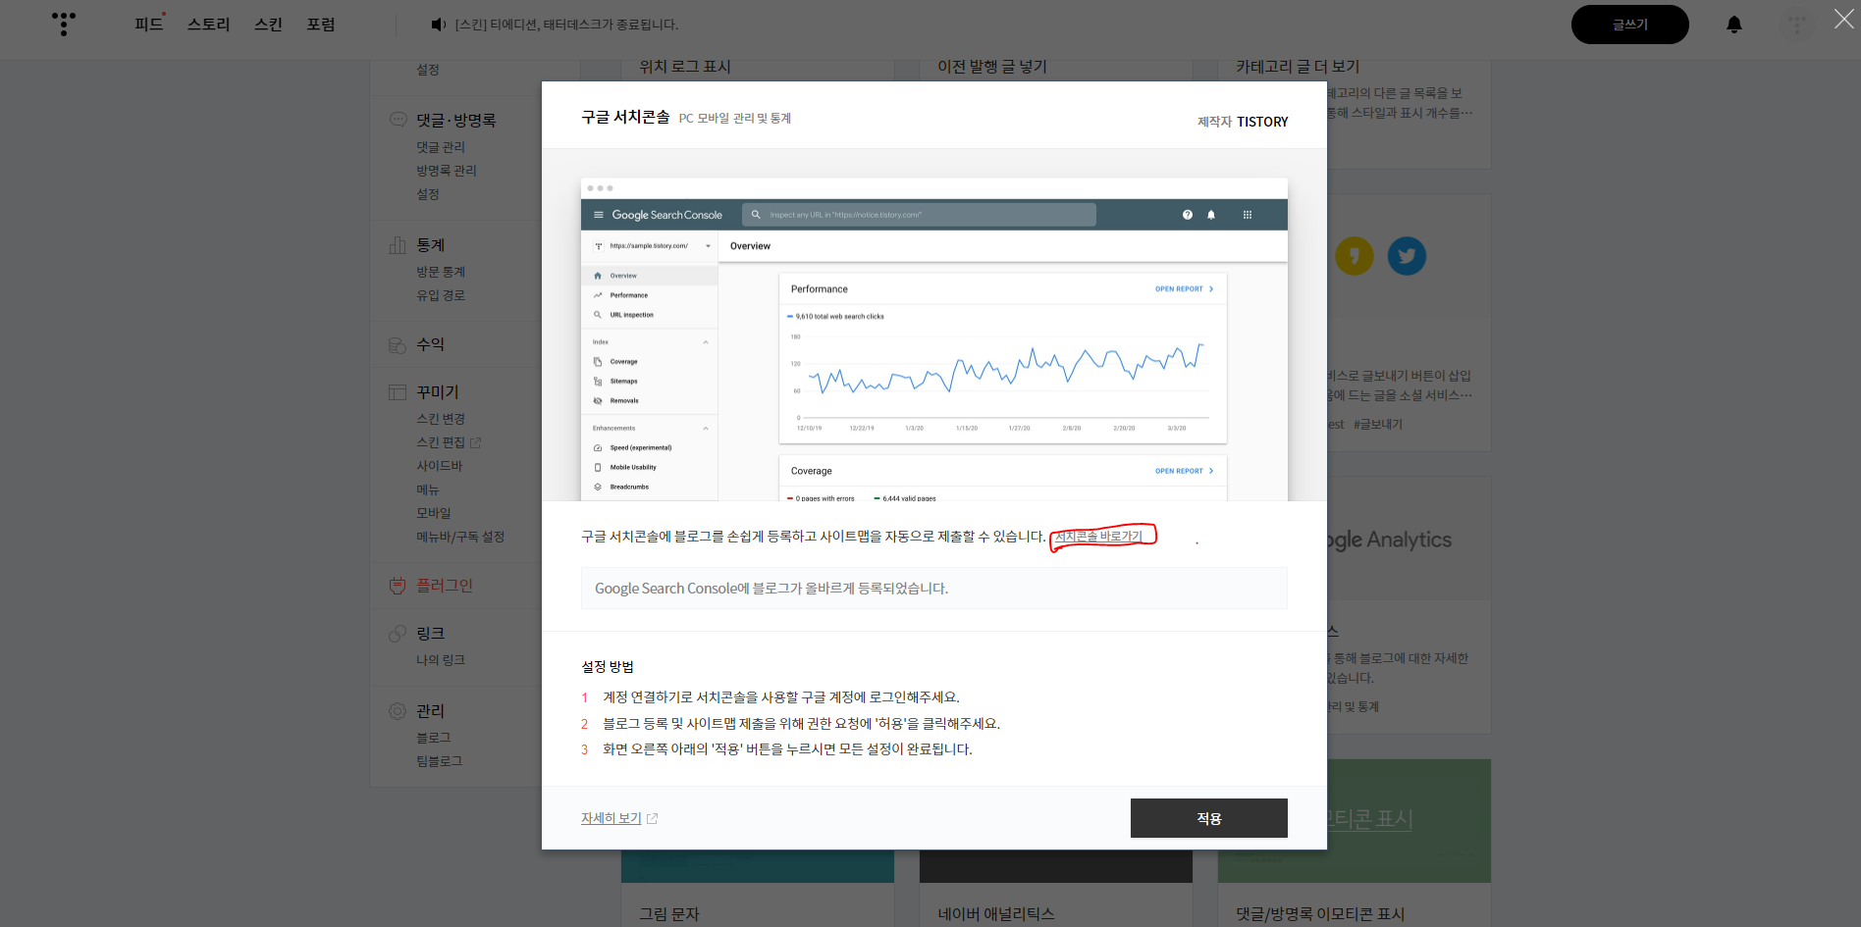Select 수익 in sidebar

430,344
